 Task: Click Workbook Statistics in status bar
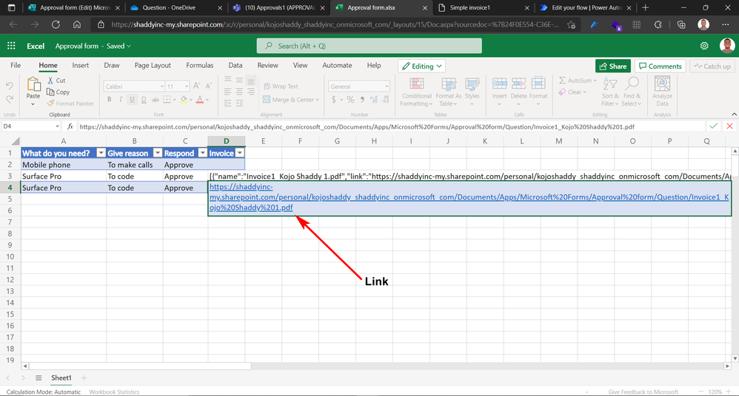tap(114, 392)
